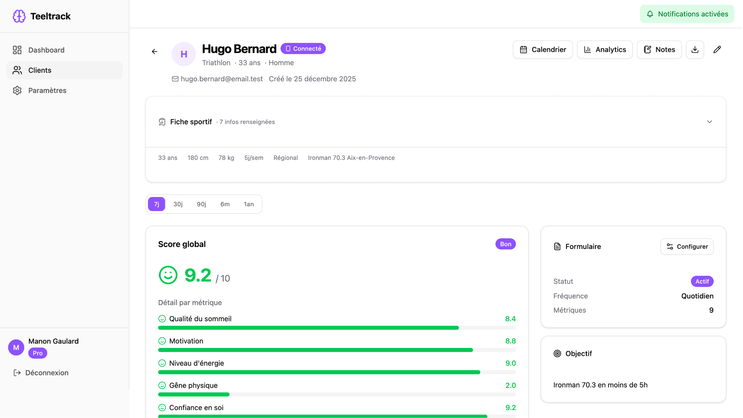Click the Teeltrack brain logo

(x=19, y=16)
